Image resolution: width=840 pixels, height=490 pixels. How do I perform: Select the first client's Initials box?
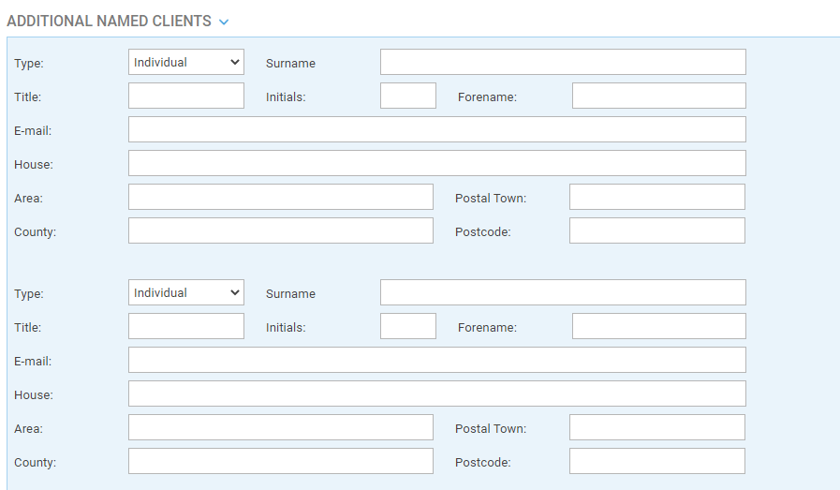408,96
